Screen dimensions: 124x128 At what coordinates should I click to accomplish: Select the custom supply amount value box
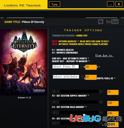(113, 92)
